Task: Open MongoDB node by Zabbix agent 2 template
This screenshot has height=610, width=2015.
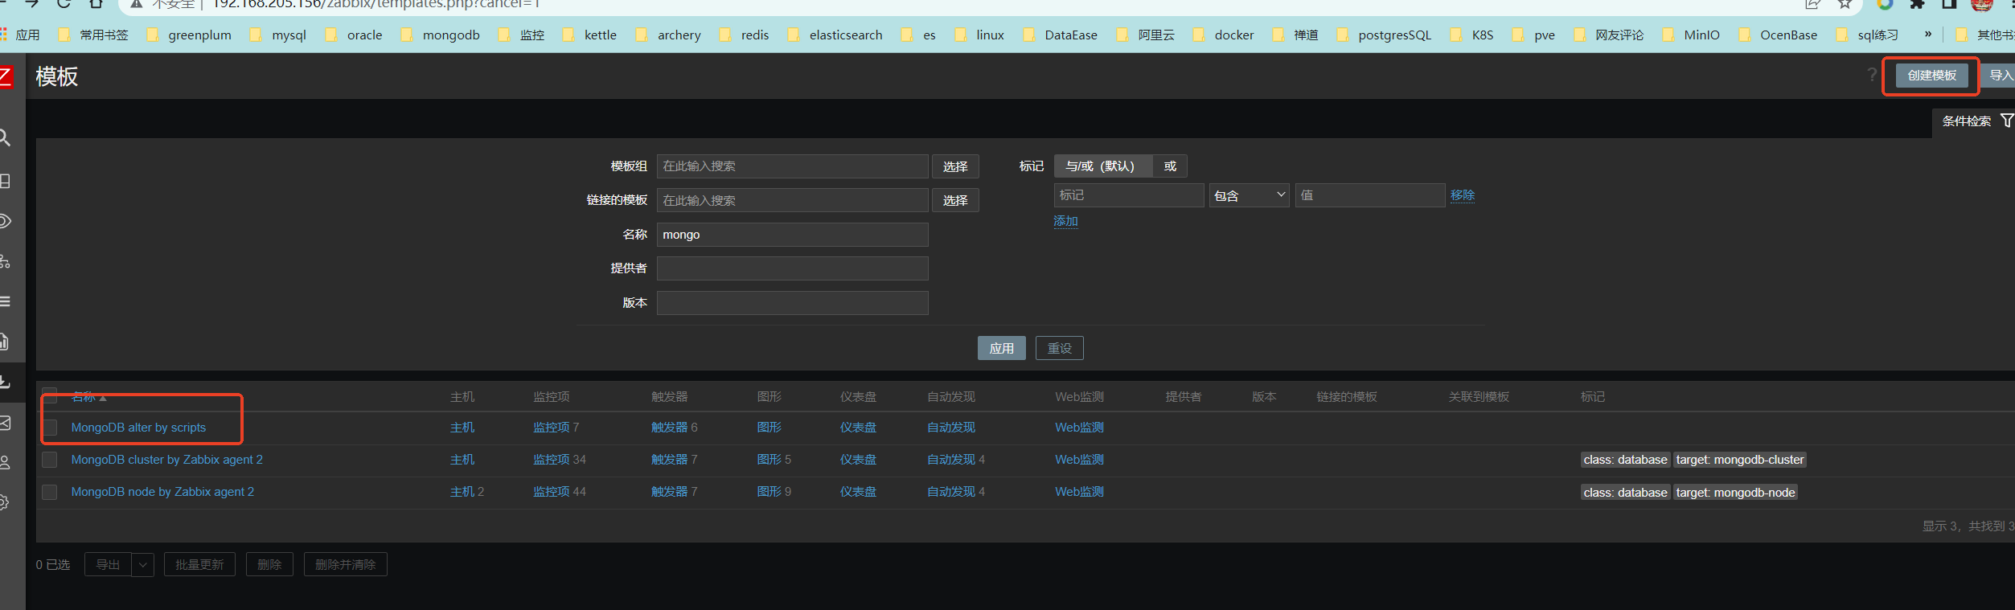Action: pyautogui.click(x=162, y=492)
